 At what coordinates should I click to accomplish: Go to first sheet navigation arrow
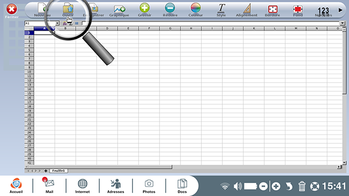28,171
